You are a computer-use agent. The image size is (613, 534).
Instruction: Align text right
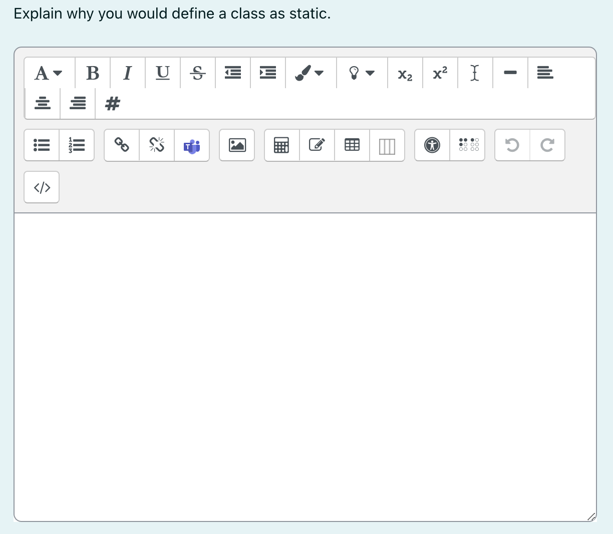(x=78, y=104)
